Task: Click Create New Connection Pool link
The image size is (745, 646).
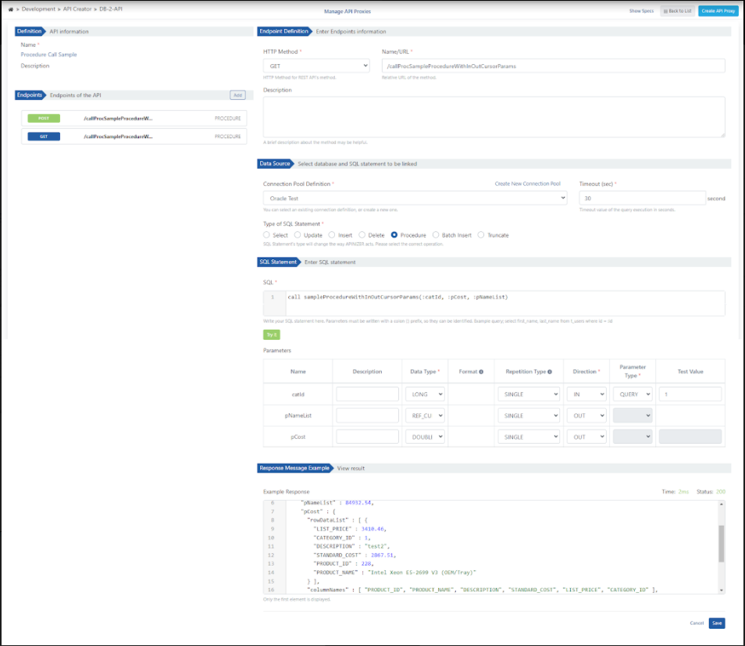Action: click(x=527, y=184)
